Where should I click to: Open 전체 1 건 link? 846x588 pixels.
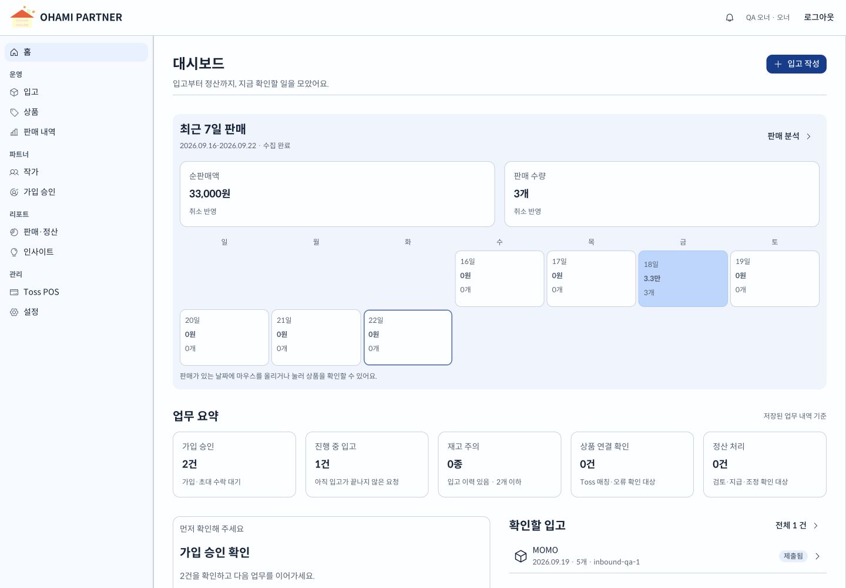click(797, 526)
